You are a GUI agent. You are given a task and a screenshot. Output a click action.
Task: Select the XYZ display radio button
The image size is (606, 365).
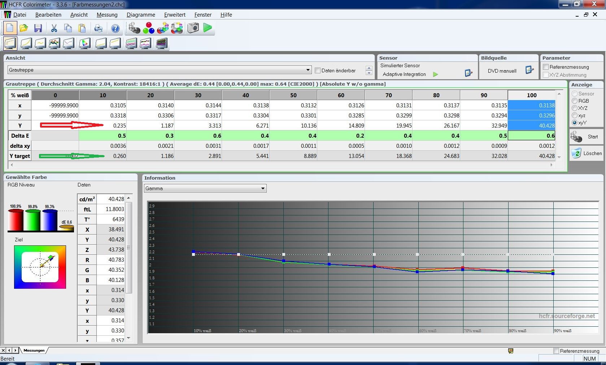574,108
